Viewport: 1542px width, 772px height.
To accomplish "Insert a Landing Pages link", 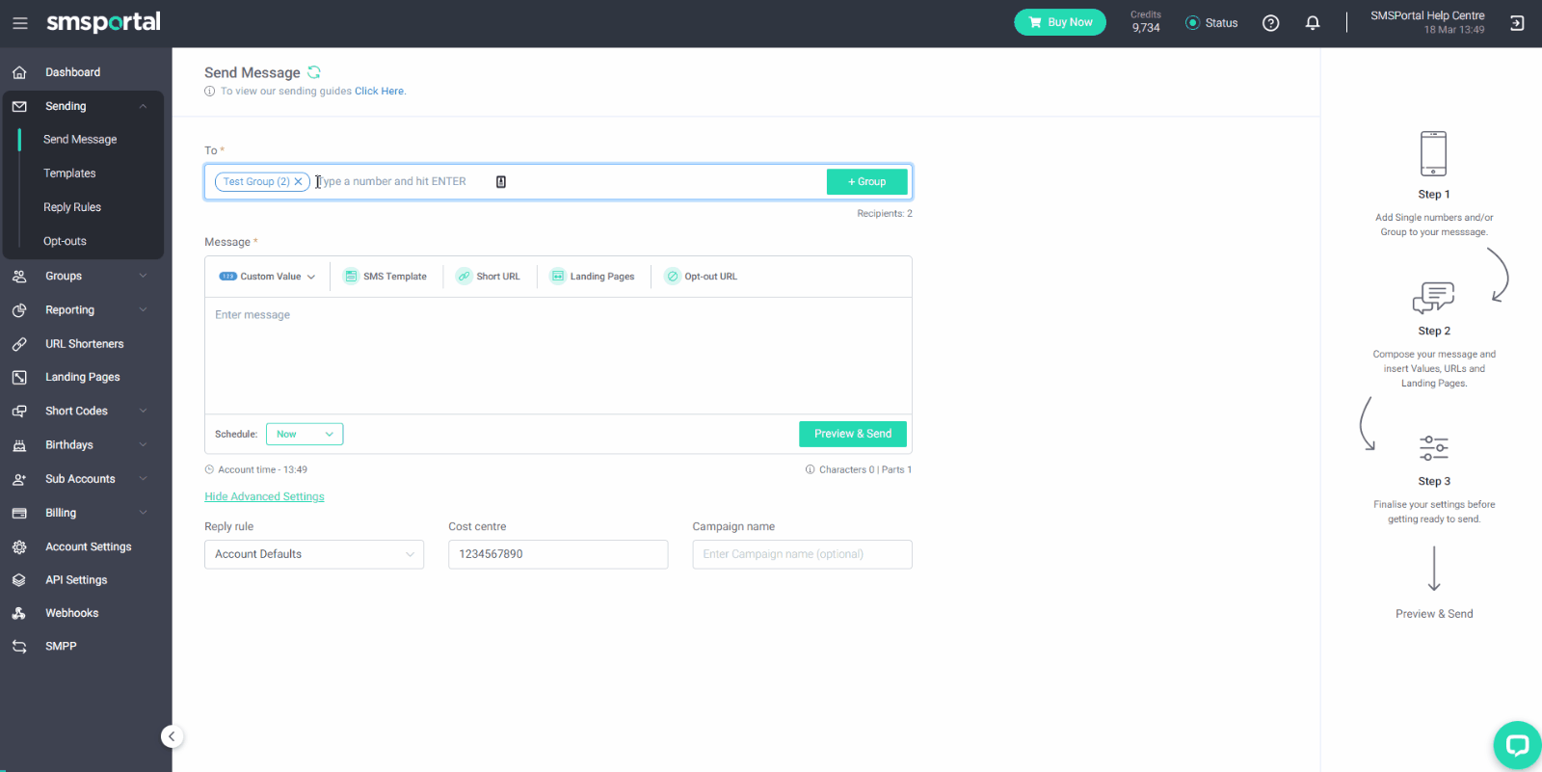I will coord(593,277).
